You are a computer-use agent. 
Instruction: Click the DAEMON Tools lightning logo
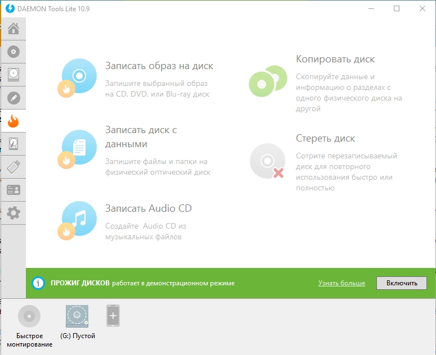[x=10, y=8]
